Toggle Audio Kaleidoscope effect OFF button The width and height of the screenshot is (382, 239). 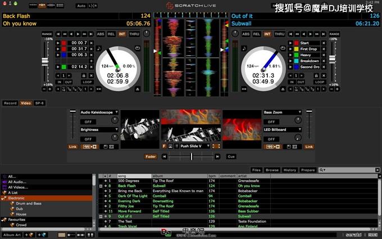pyautogui.click(x=88, y=121)
